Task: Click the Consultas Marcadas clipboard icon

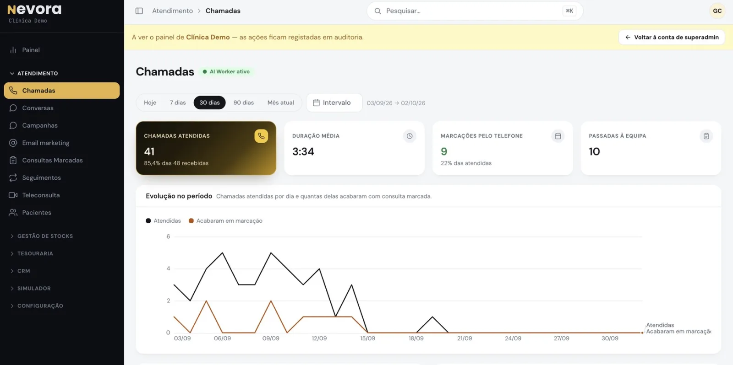Action: [13, 160]
